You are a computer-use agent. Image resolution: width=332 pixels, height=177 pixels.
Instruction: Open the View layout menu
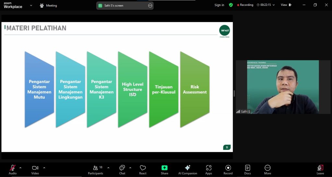click(x=286, y=5)
